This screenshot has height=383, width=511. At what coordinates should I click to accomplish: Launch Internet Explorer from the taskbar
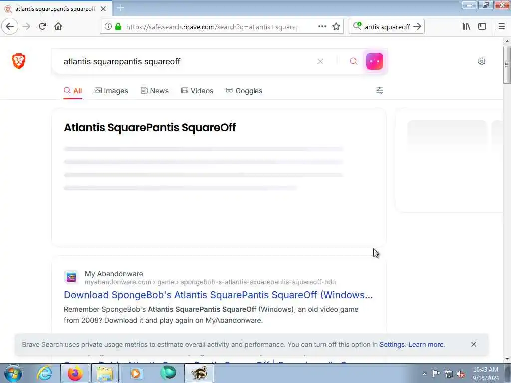44,373
